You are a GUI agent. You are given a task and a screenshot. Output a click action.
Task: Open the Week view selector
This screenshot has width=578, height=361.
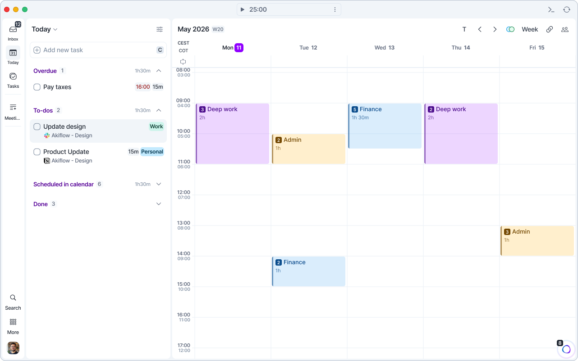point(530,29)
